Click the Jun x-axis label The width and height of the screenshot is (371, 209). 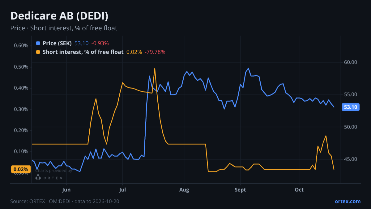pos(66,189)
